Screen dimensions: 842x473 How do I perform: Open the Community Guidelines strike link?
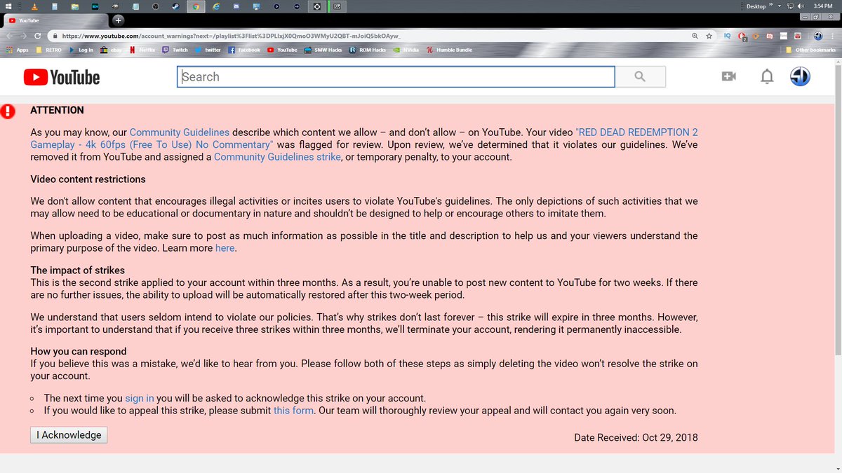point(277,157)
